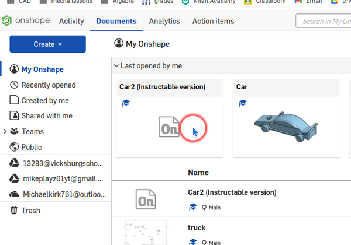The width and height of the screenshot is (351, 245).
Task: Click OneDrive cloud icon next to Michaelkirk761
Action: [14, 194]
